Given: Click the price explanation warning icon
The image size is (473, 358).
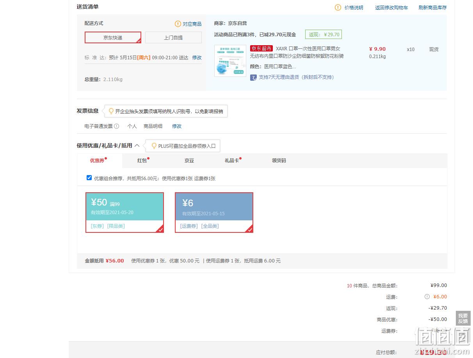Looking at the screenshot, I should (338, 7).
